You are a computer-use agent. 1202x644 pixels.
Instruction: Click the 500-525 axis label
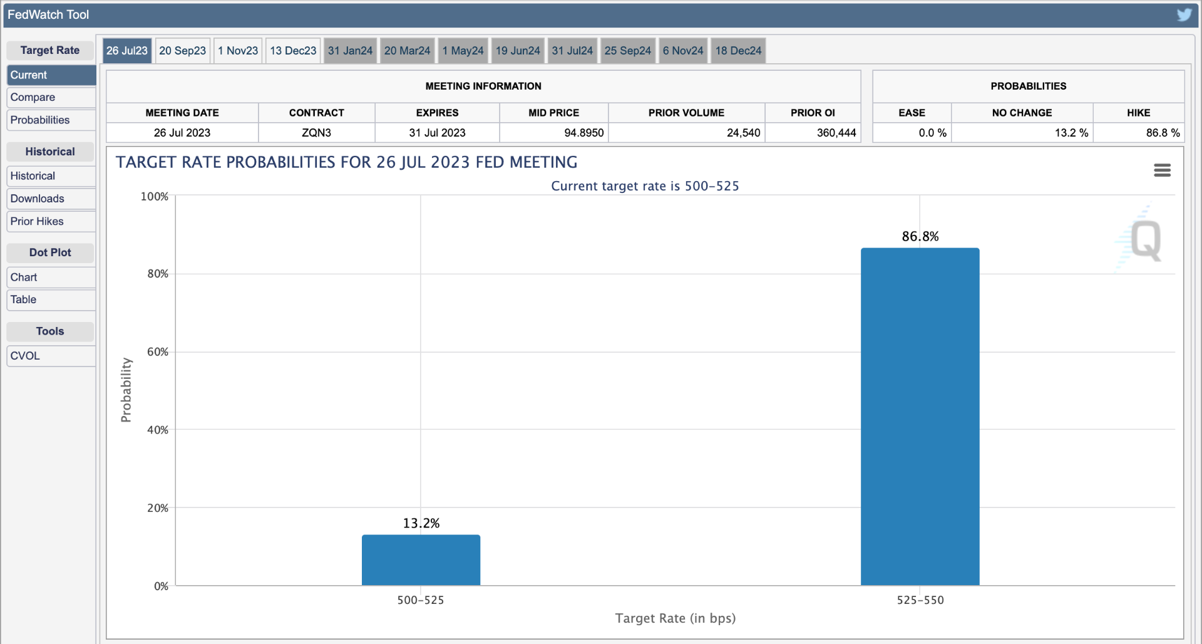tap(421, 600)
